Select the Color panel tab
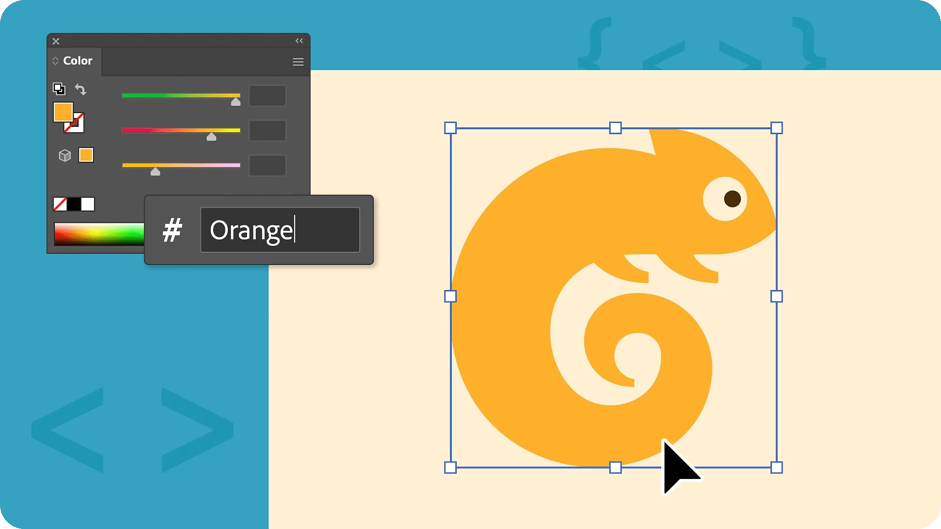 click(x=77, y=61)
